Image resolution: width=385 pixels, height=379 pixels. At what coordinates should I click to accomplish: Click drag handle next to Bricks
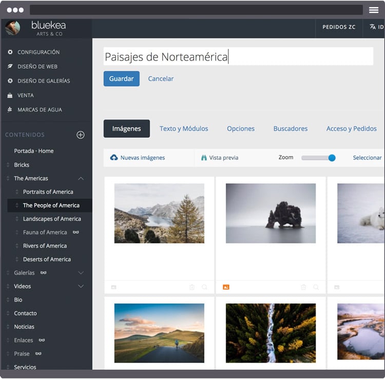(x=8, y=165)
